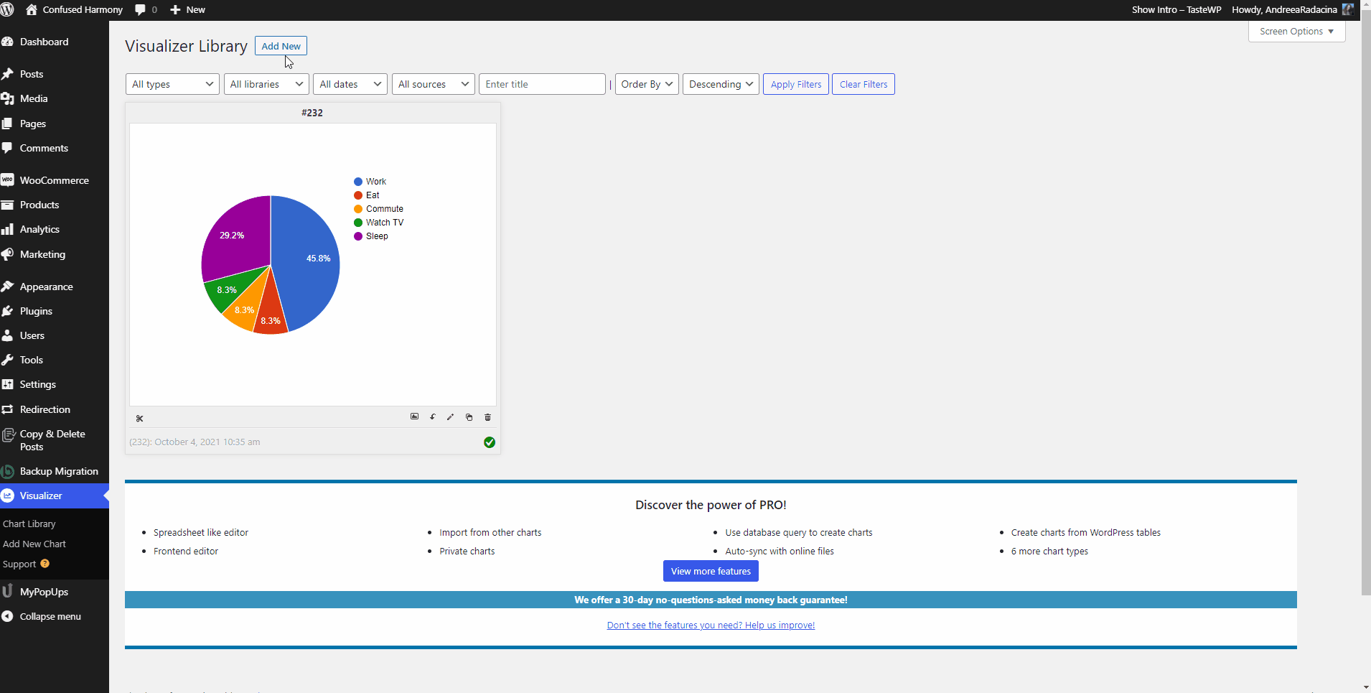The image size is (1371, 693).
Task: Open WooCommerce in the sidebar menu
Action: 54,180
